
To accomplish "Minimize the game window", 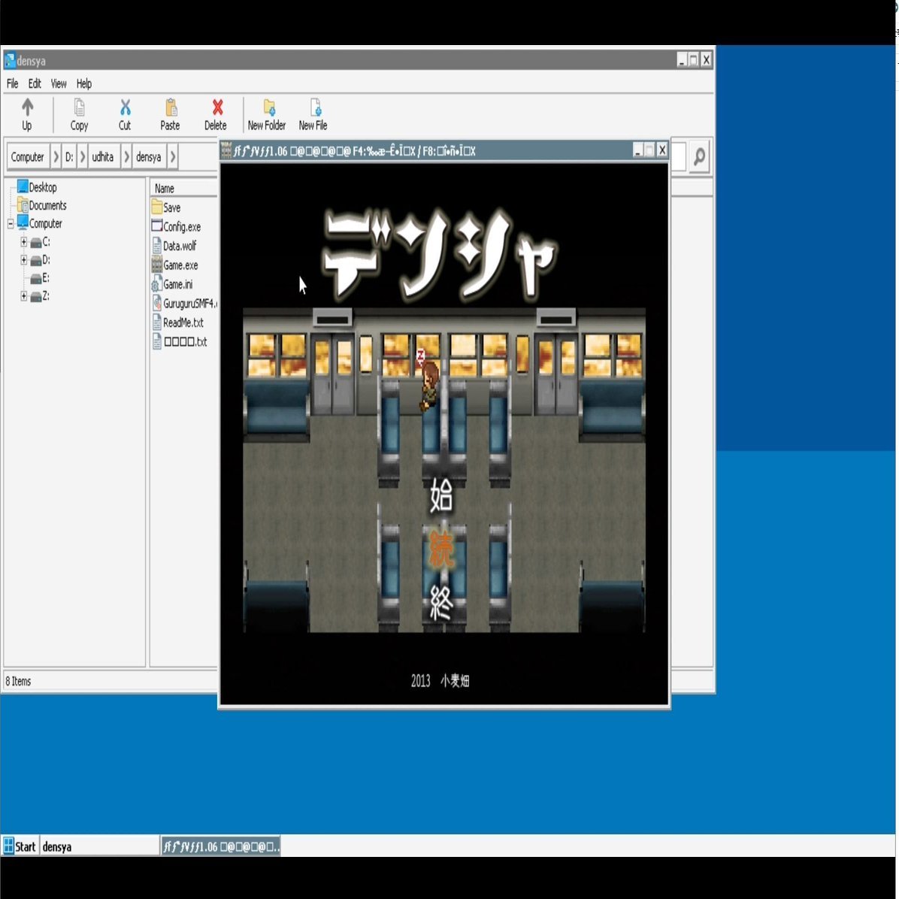I will (637, 150).
